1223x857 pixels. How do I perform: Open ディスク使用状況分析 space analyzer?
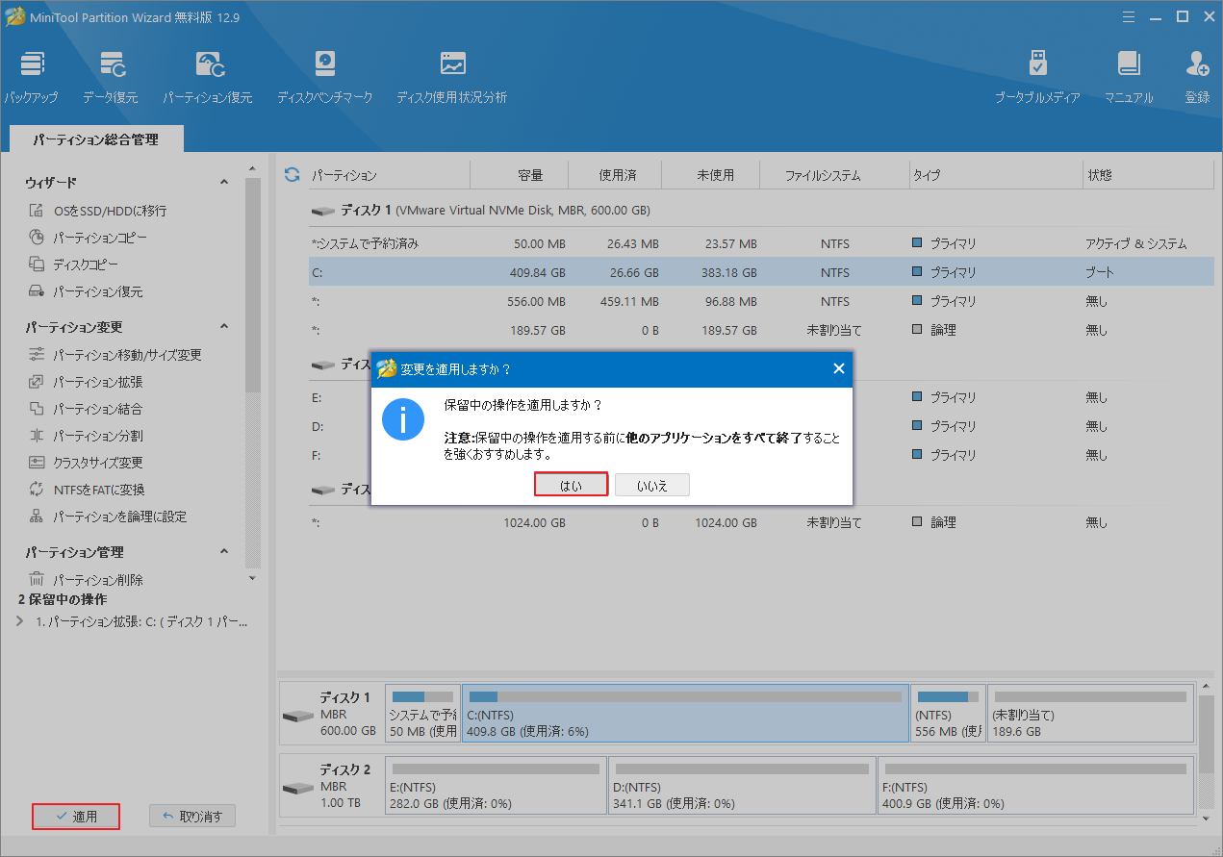451,77
